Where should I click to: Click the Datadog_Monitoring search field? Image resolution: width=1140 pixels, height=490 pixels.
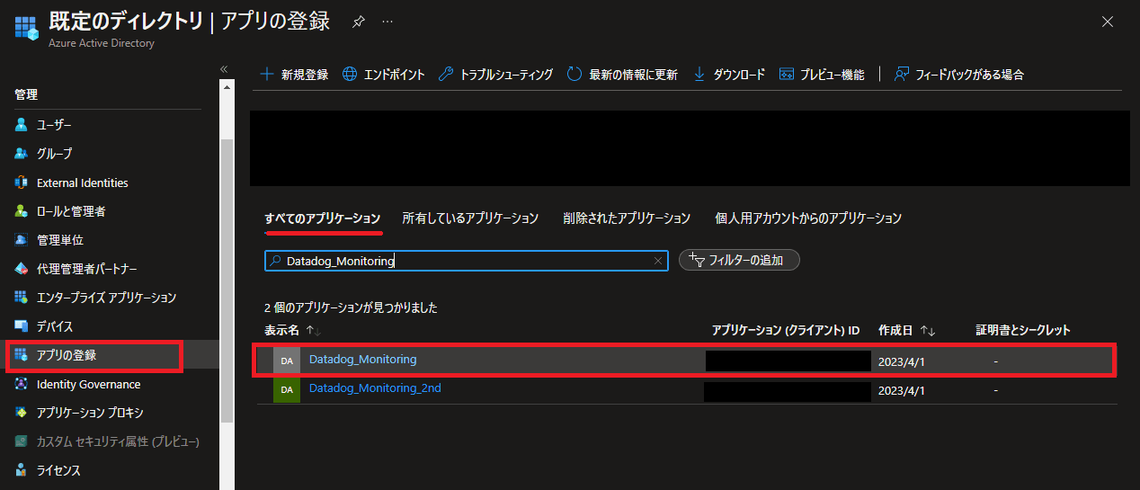467,261
